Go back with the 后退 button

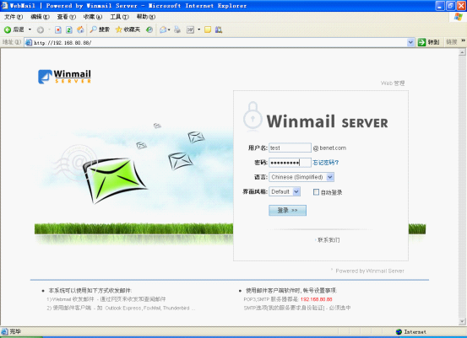(14, 30)
